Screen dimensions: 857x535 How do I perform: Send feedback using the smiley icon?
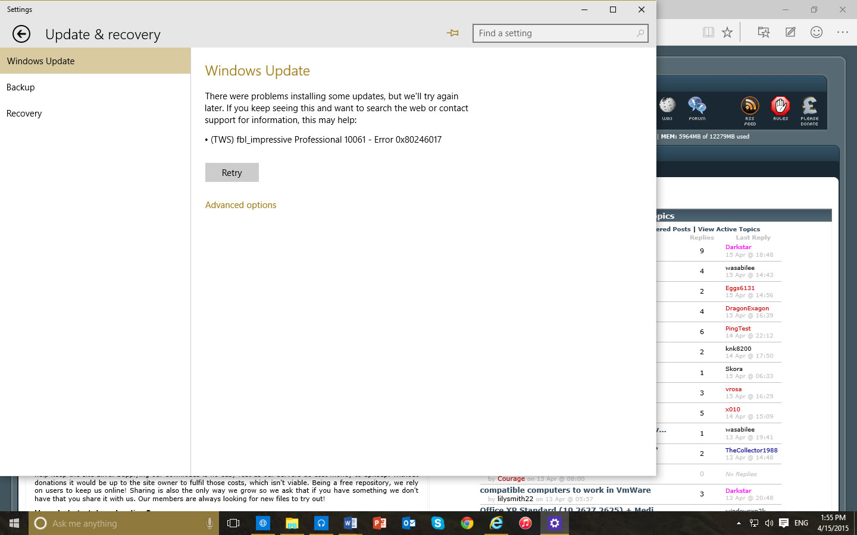click(x=817, y=32)
